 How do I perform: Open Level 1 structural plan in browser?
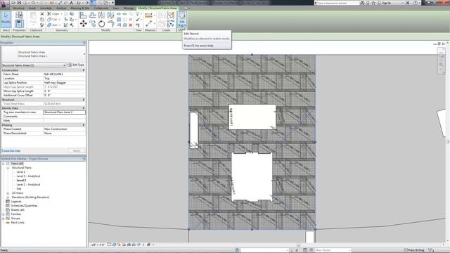click(20, 171)
